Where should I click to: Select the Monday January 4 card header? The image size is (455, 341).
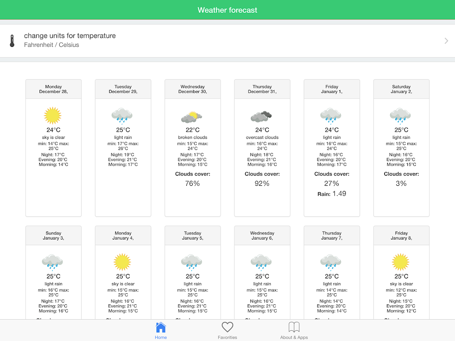click(x=123, y=235)
